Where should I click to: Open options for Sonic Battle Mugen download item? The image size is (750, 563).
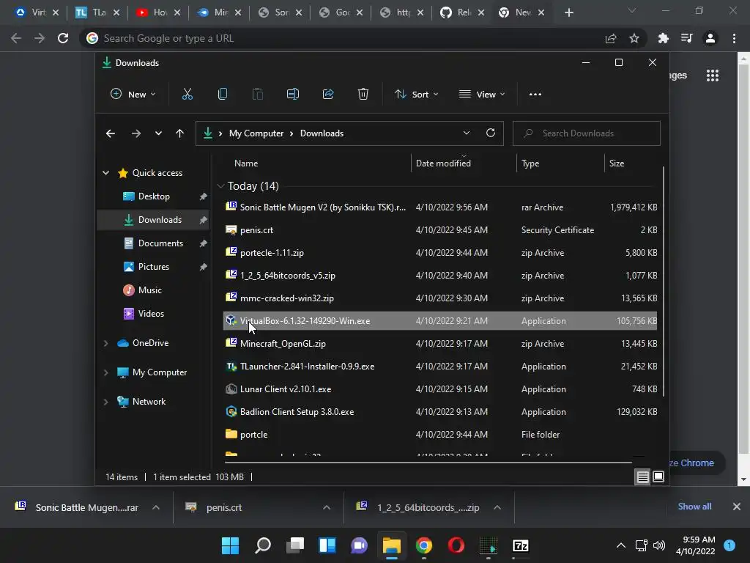(x=156, y=507)
